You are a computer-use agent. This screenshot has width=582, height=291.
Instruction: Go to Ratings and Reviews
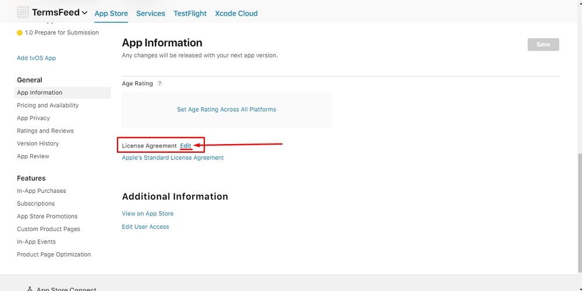tap(45, 131)
